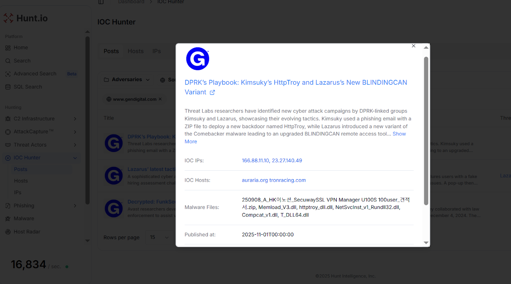Click the modal's vertical scrollbar thumb
511x284 pixels.
tap(426, 131)
